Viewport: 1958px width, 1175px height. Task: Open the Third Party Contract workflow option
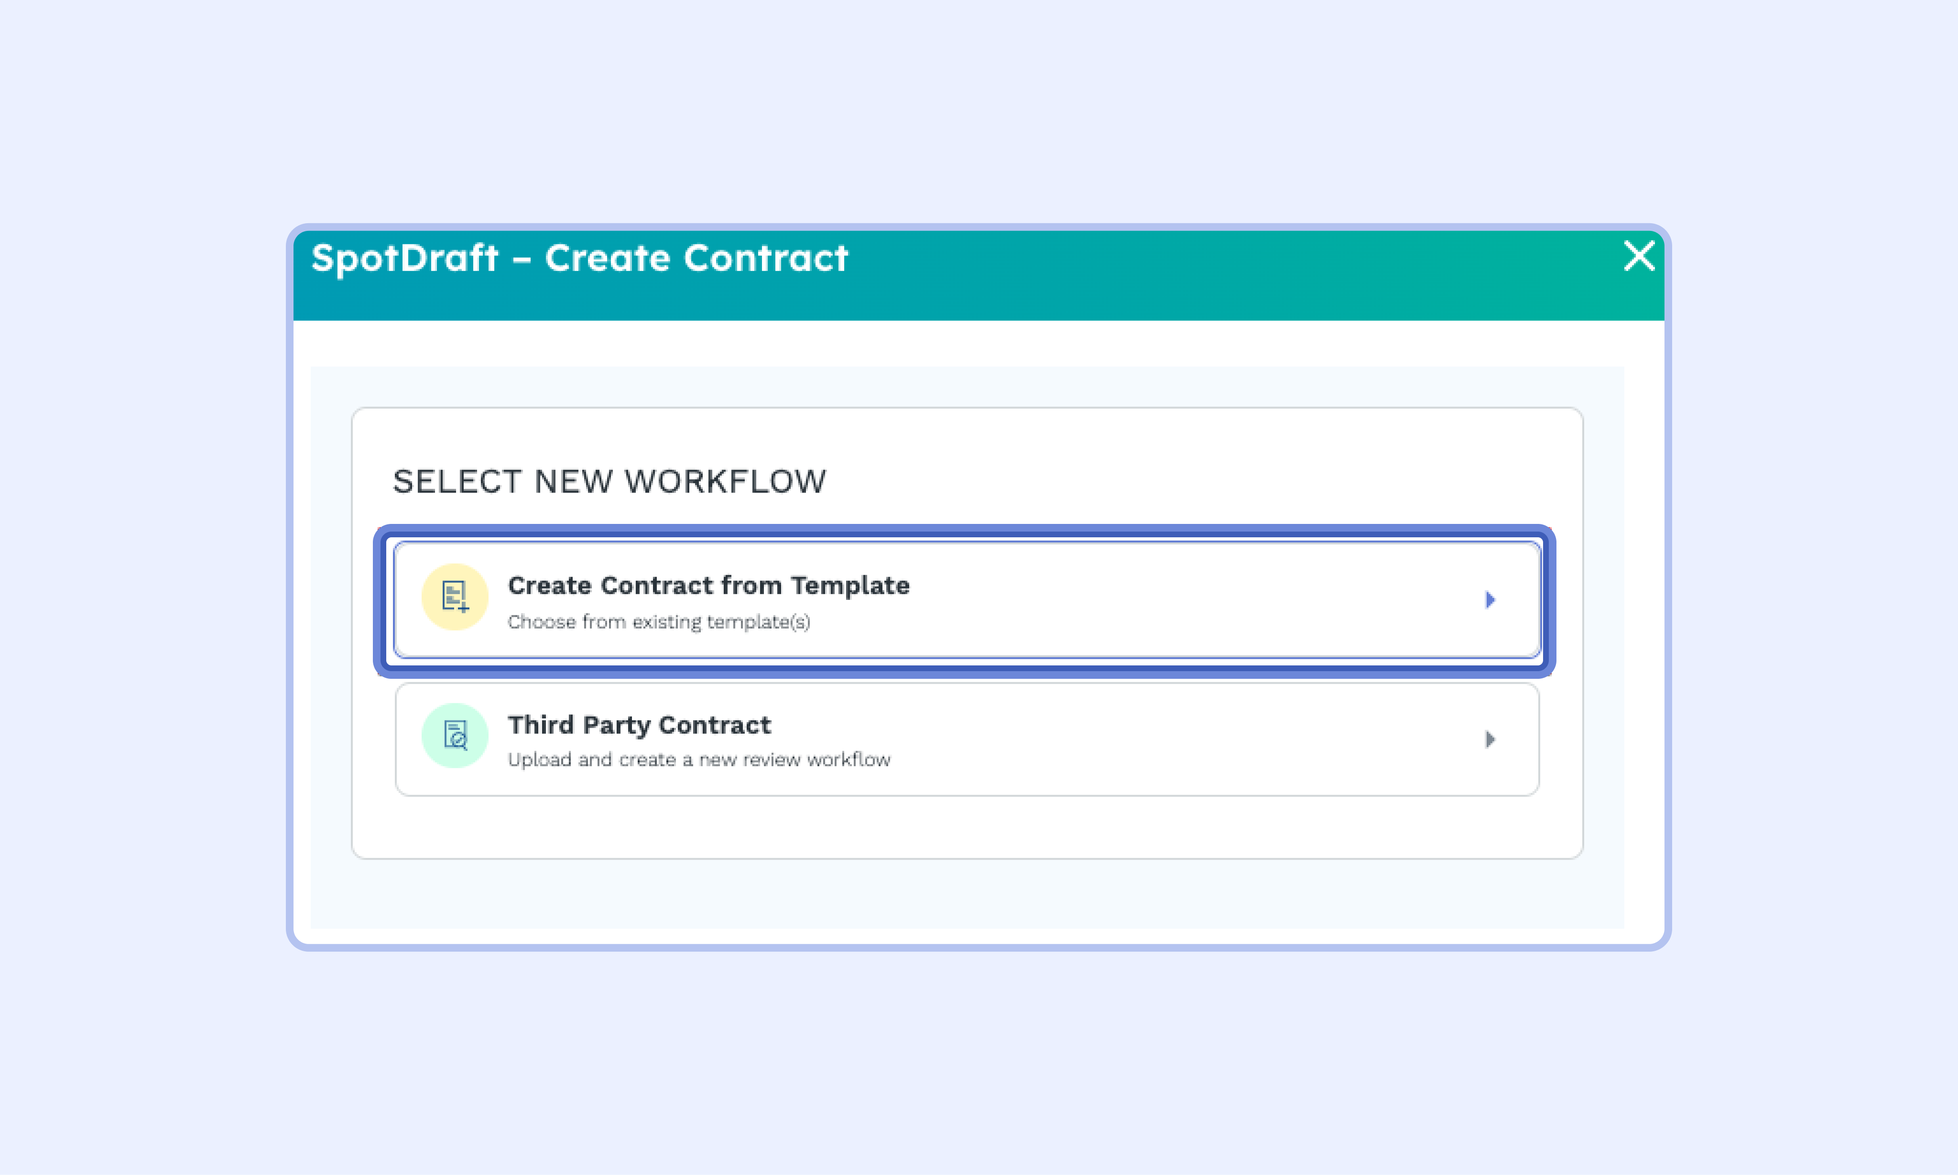point(966,740)
